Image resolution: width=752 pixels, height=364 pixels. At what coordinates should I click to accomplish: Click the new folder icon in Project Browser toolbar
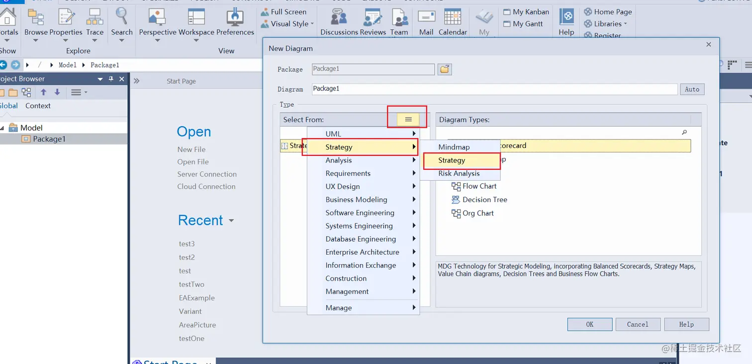point(13,92)
